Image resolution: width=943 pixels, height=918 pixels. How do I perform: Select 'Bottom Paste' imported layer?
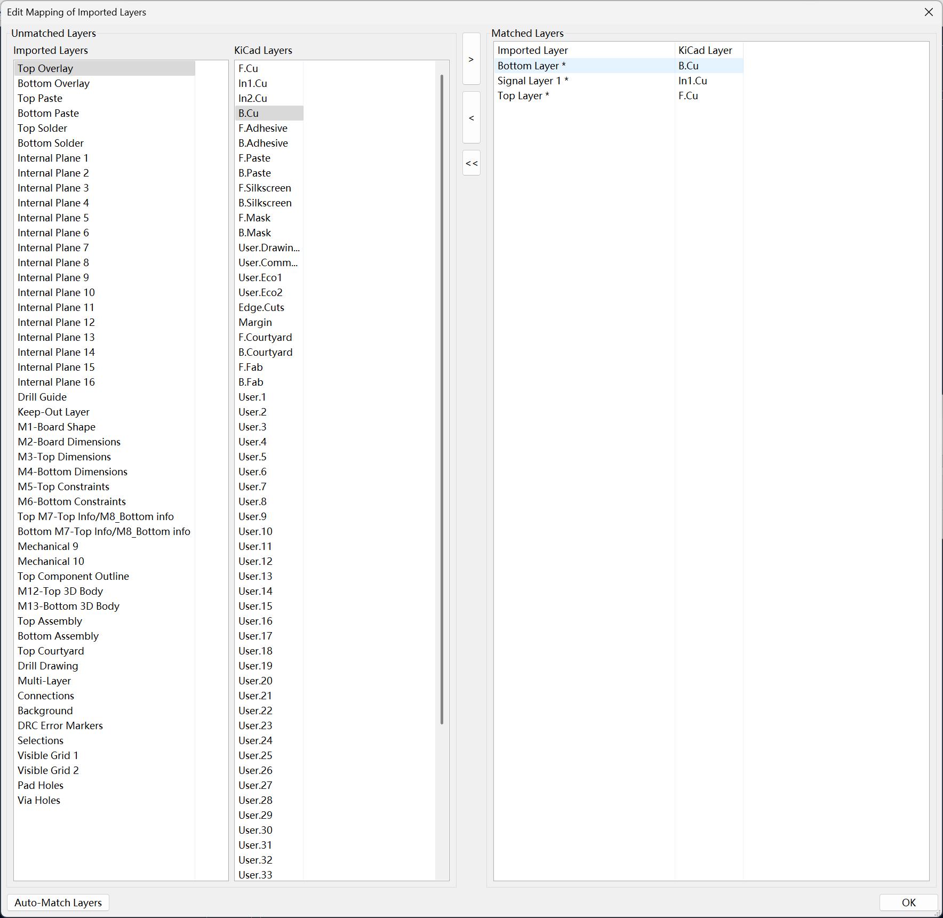click(x=105, y=113)
